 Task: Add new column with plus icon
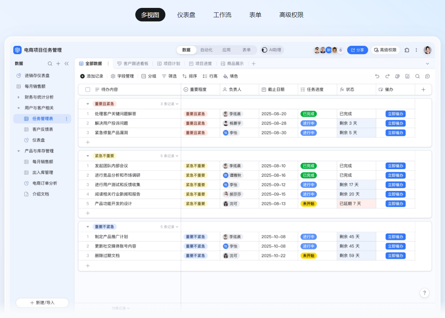point(423,89)
